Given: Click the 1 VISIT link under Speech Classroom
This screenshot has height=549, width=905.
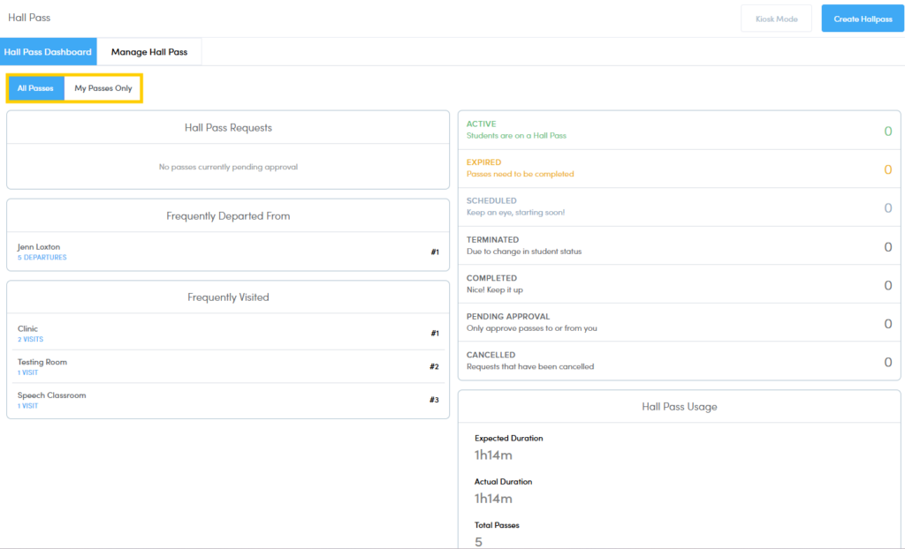Looking at the screenshot, I should coord(27,406).
